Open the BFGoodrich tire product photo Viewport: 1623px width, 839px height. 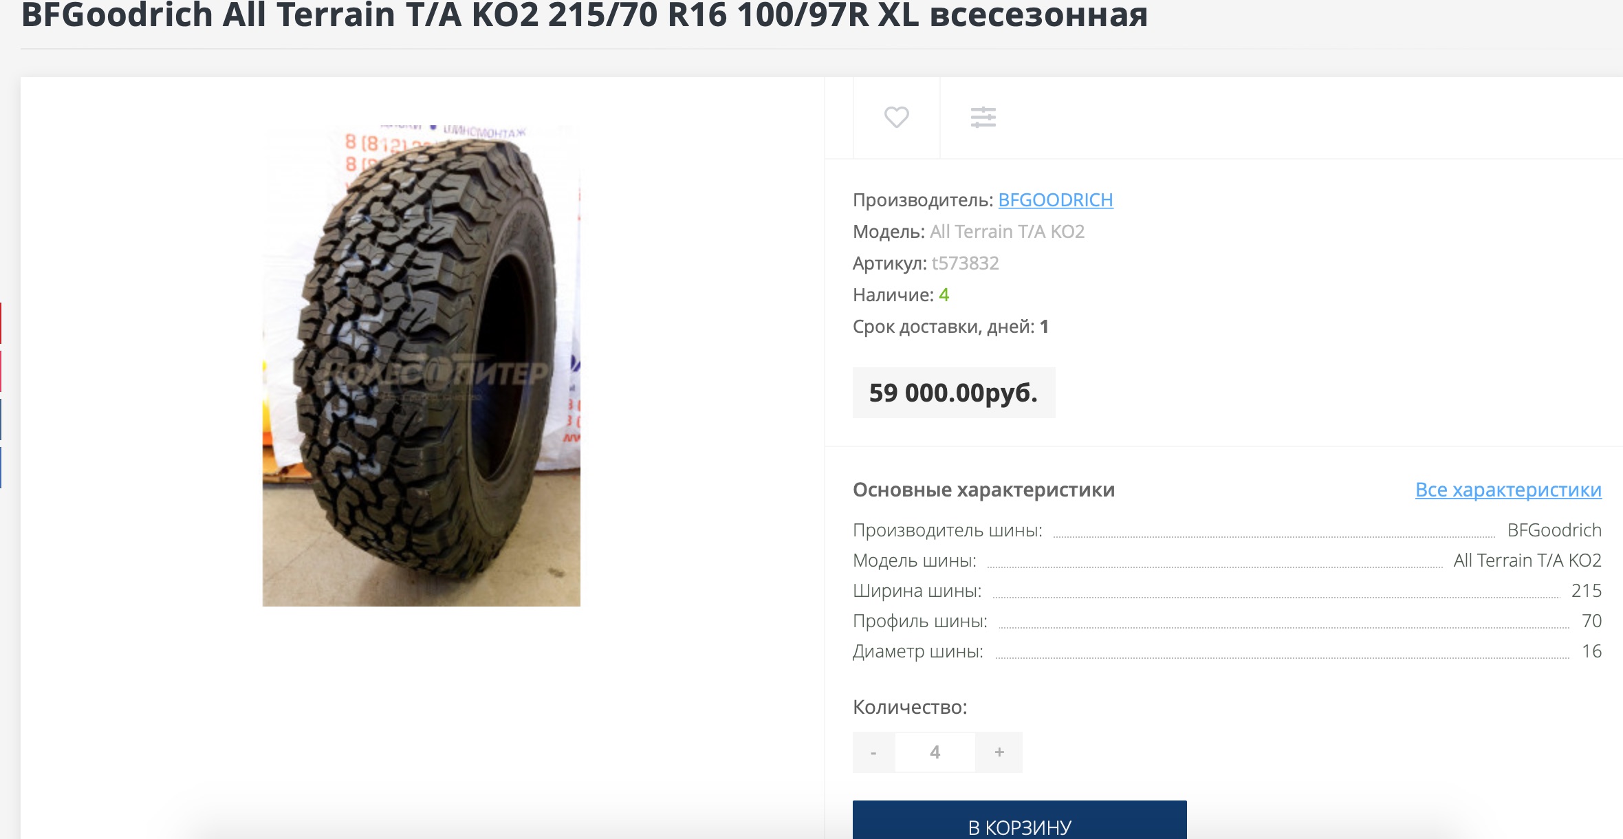(421, 364)
